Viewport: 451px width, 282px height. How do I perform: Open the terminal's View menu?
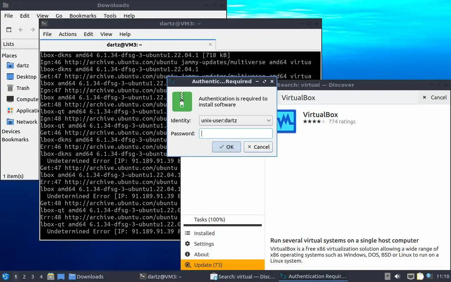point(106,34)
